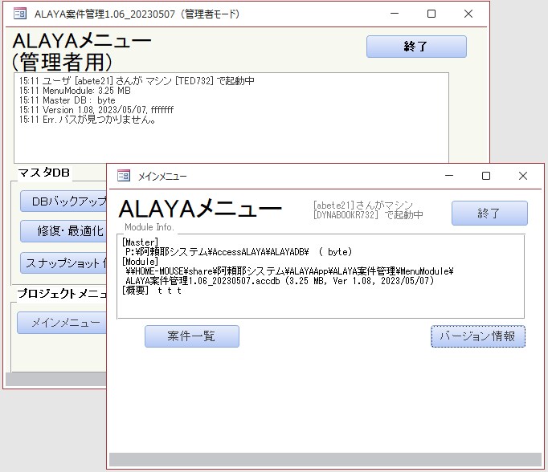Click the 終了 button in the メインメニュー window
This screenshot has width=548, height=472.
click(489, 213)
